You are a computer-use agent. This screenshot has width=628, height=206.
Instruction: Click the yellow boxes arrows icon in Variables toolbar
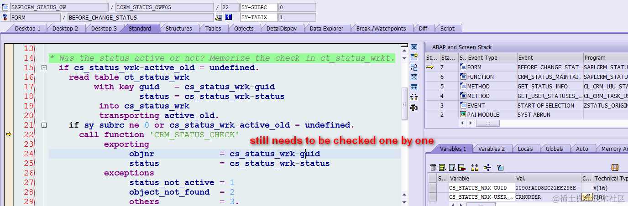click(x=475, y=168)
